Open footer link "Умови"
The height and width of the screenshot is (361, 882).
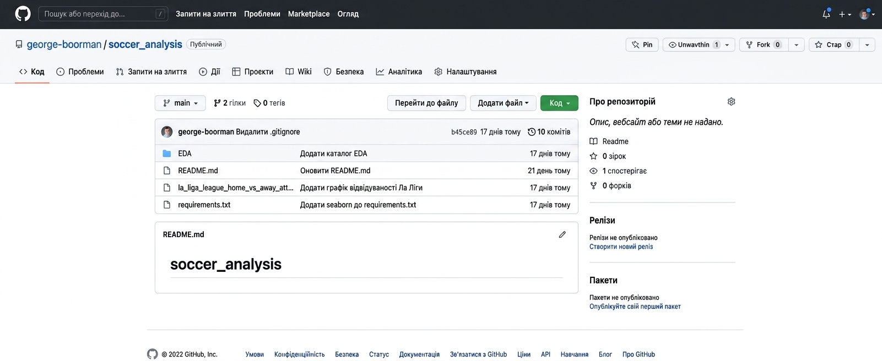pyautogui.click(x=255, y=354)
